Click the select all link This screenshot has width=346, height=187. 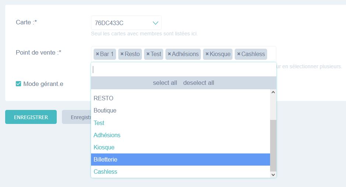[165, 83]
